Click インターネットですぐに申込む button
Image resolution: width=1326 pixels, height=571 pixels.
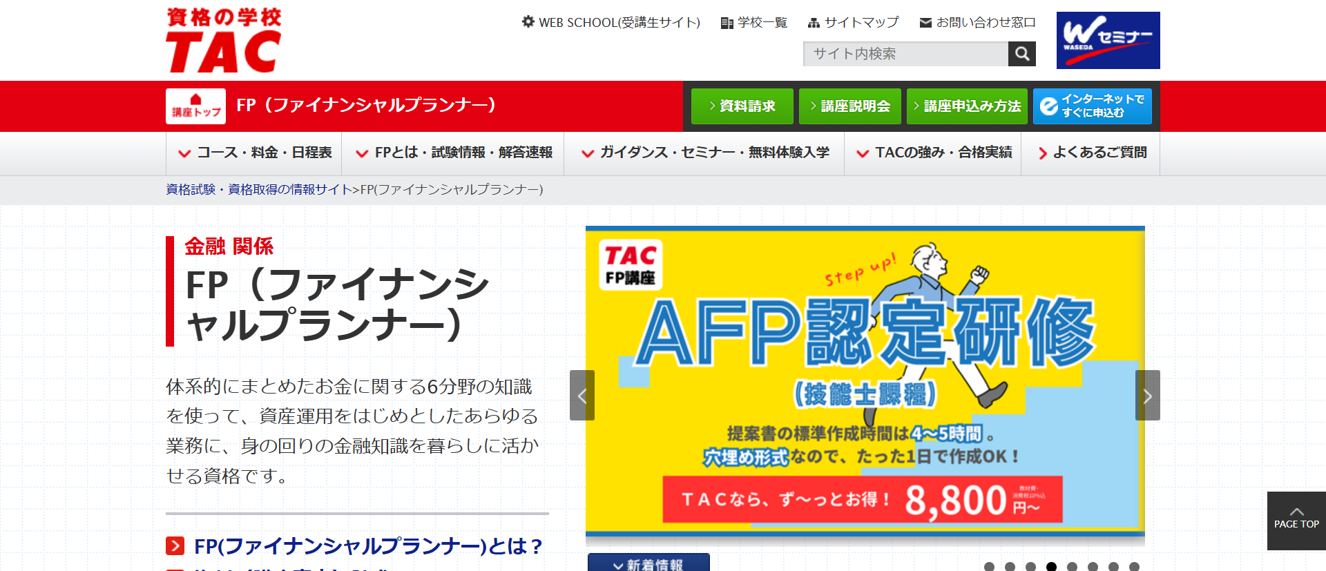pos(1092,106)
